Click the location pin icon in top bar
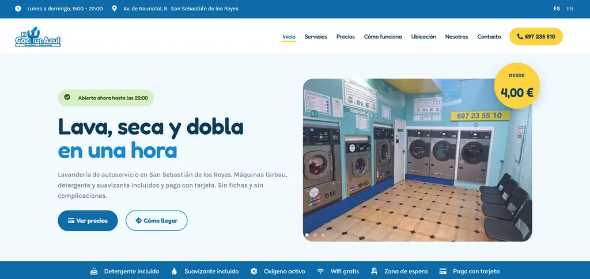The height and width of the screenshot is (279, 590). coord(115,9)
